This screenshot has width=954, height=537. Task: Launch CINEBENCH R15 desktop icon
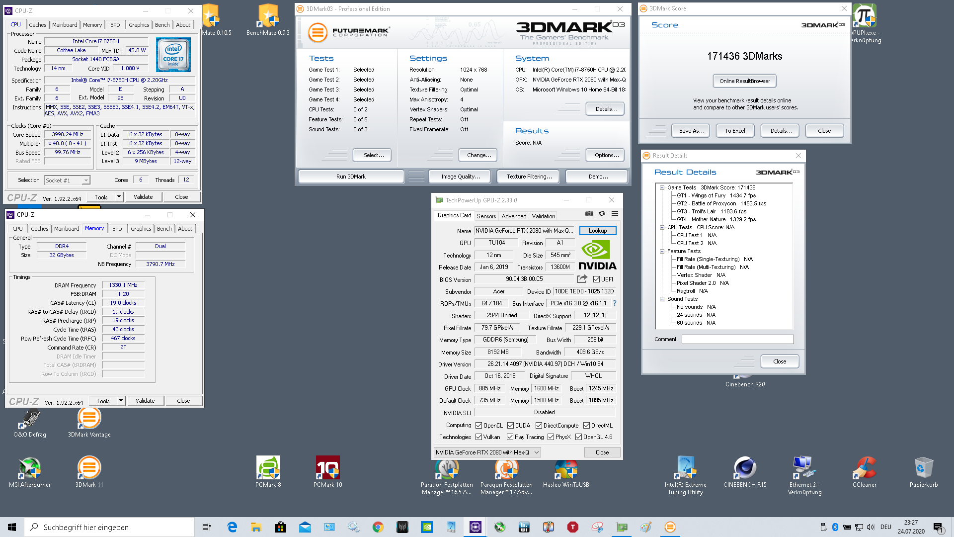point(745,472)
